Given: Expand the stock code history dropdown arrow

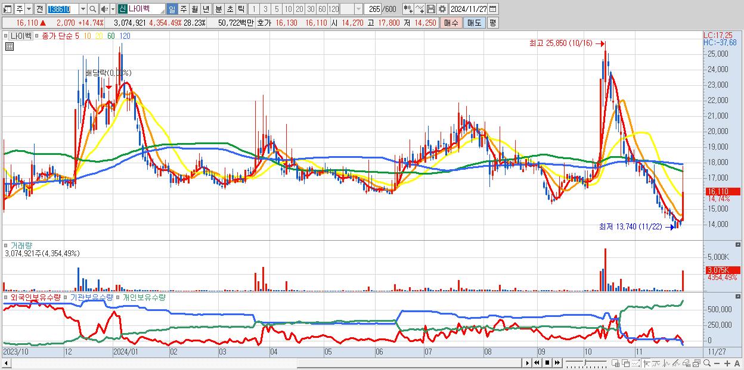Looking at the screenshot, I should pos(83,9).
